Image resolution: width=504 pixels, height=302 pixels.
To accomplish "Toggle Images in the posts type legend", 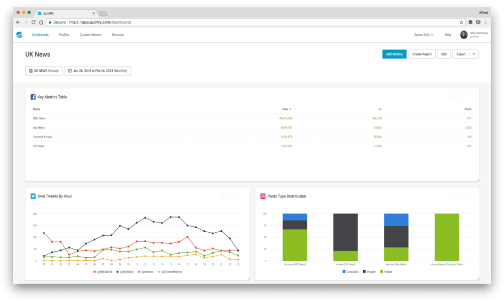I will [369, 272].
